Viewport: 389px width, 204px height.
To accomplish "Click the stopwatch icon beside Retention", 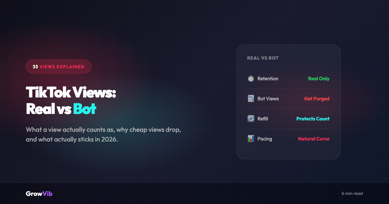I will [251, 79].
